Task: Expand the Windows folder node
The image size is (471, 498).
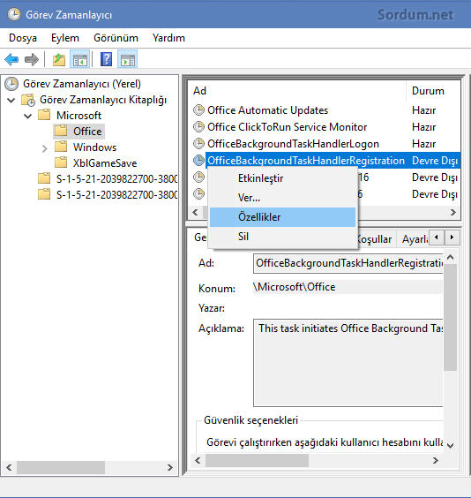Action: tap(45, 148)
